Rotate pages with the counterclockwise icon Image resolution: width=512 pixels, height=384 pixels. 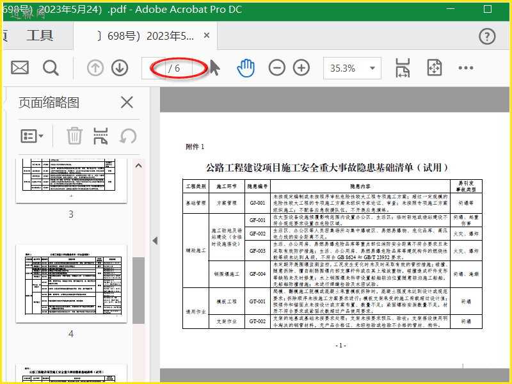tap(127, 136)
